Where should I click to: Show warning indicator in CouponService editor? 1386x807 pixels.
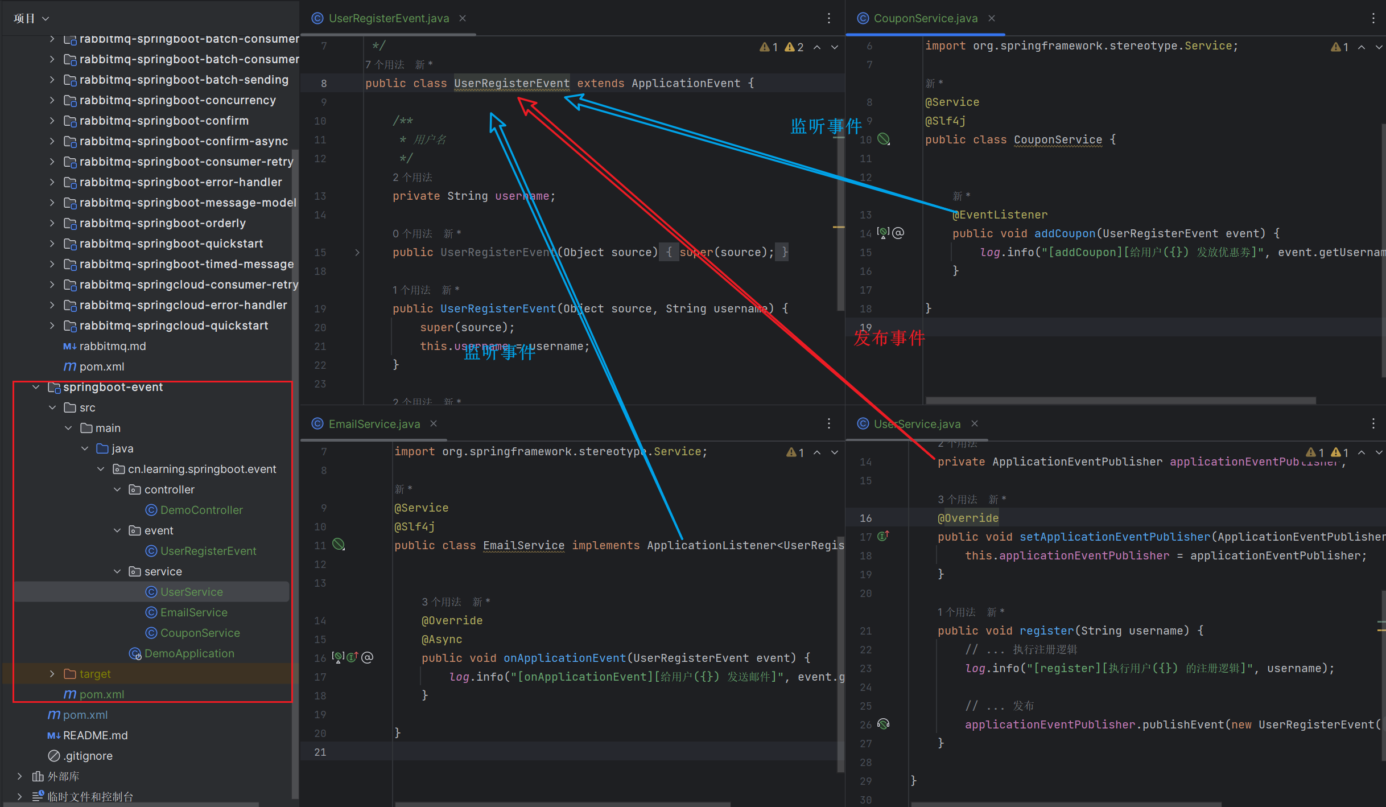(1340, 47)
